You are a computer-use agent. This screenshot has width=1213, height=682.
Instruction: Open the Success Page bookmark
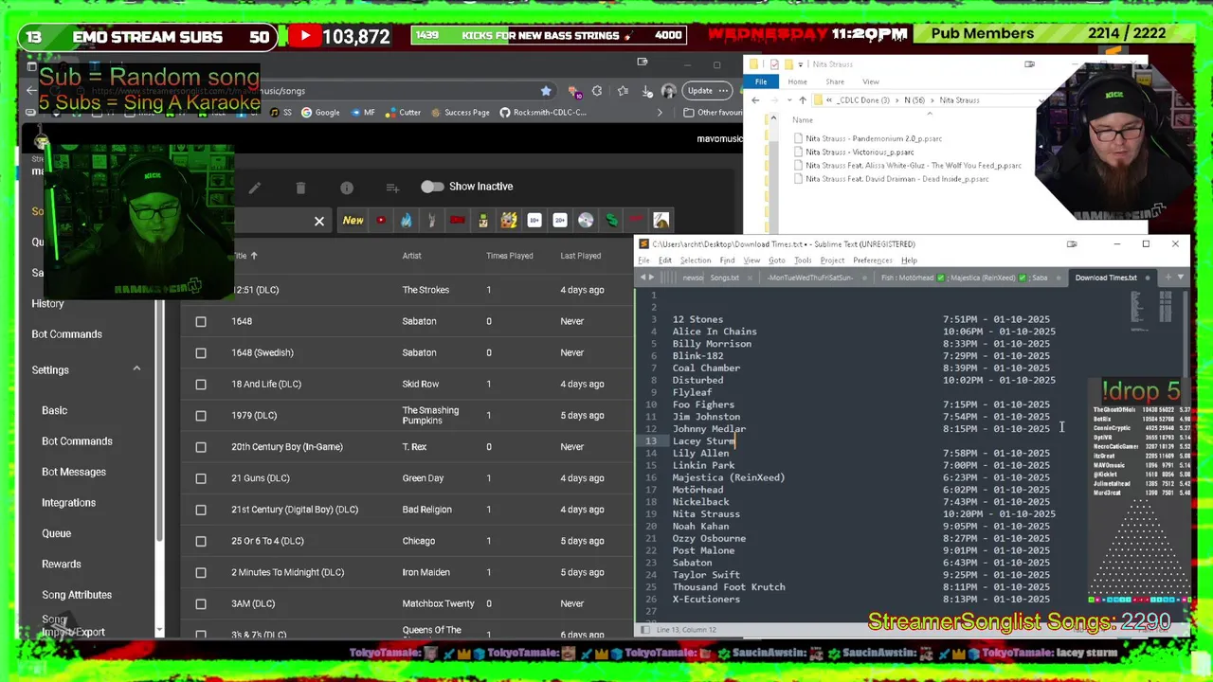(460, 113)
